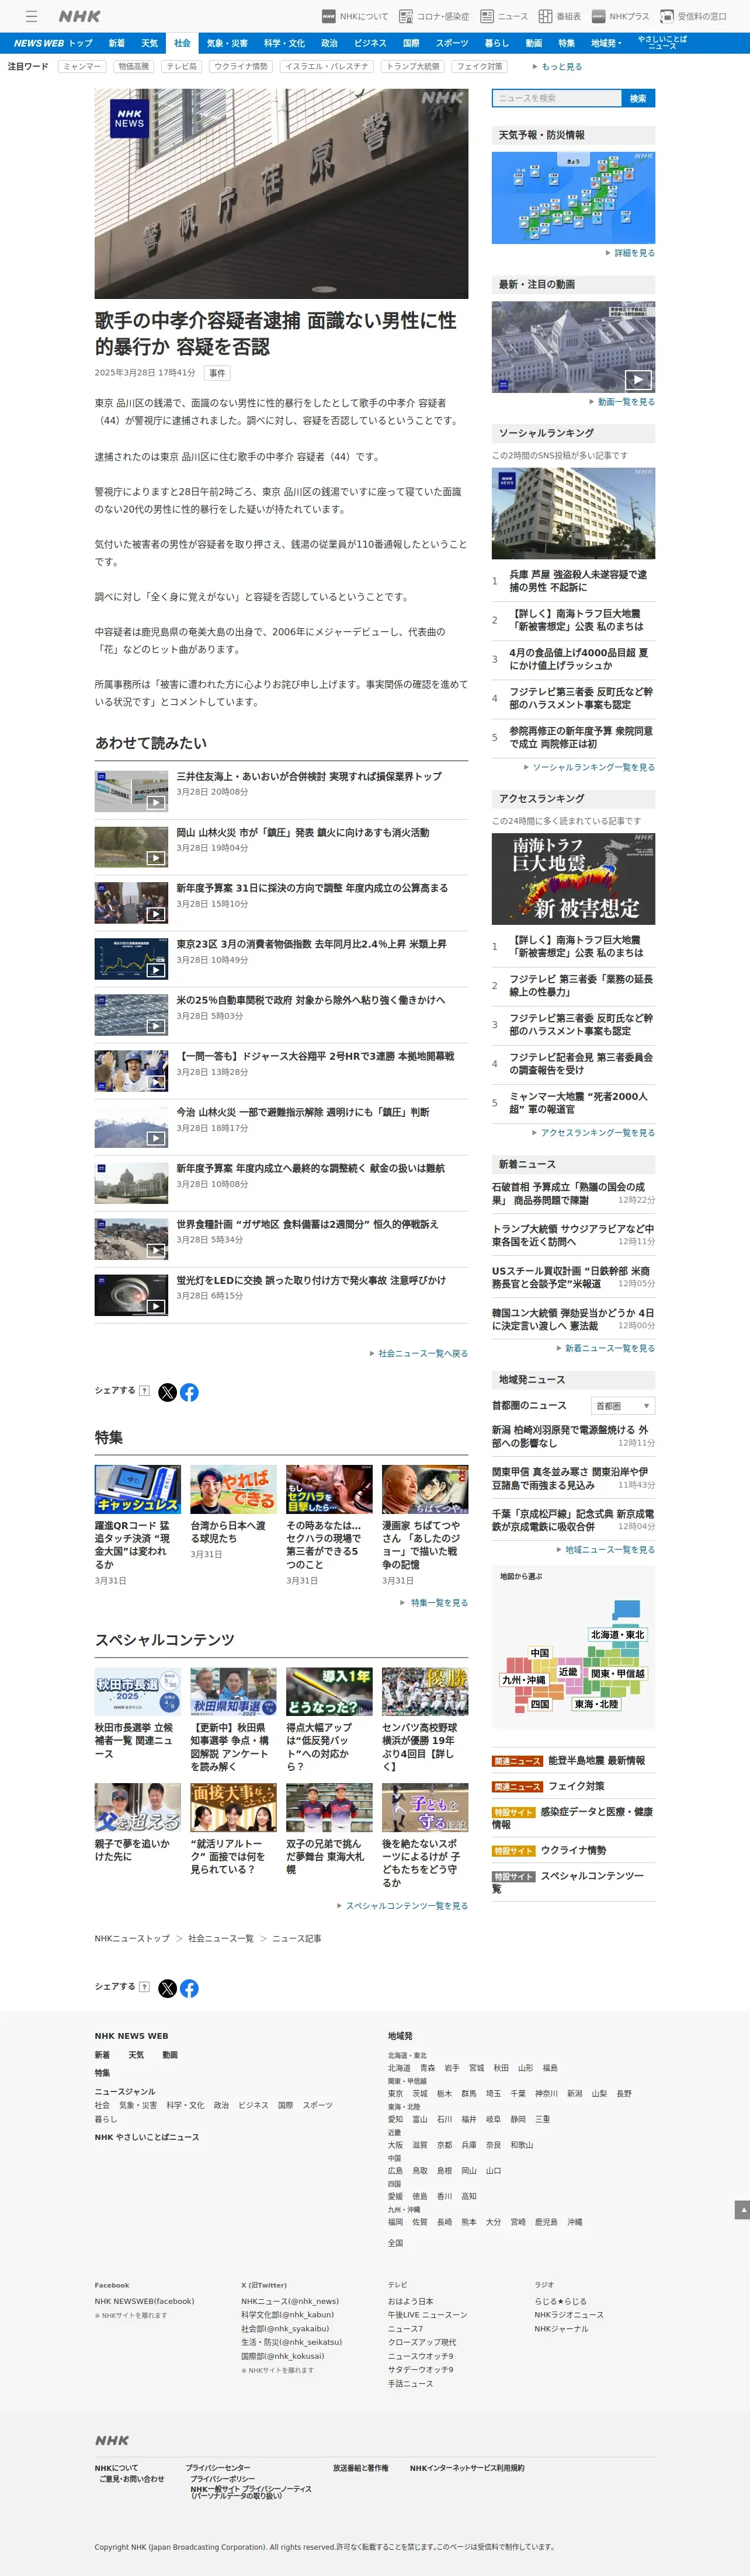
Task: Open the 番組表 header icon link
Action: point(560,16)
